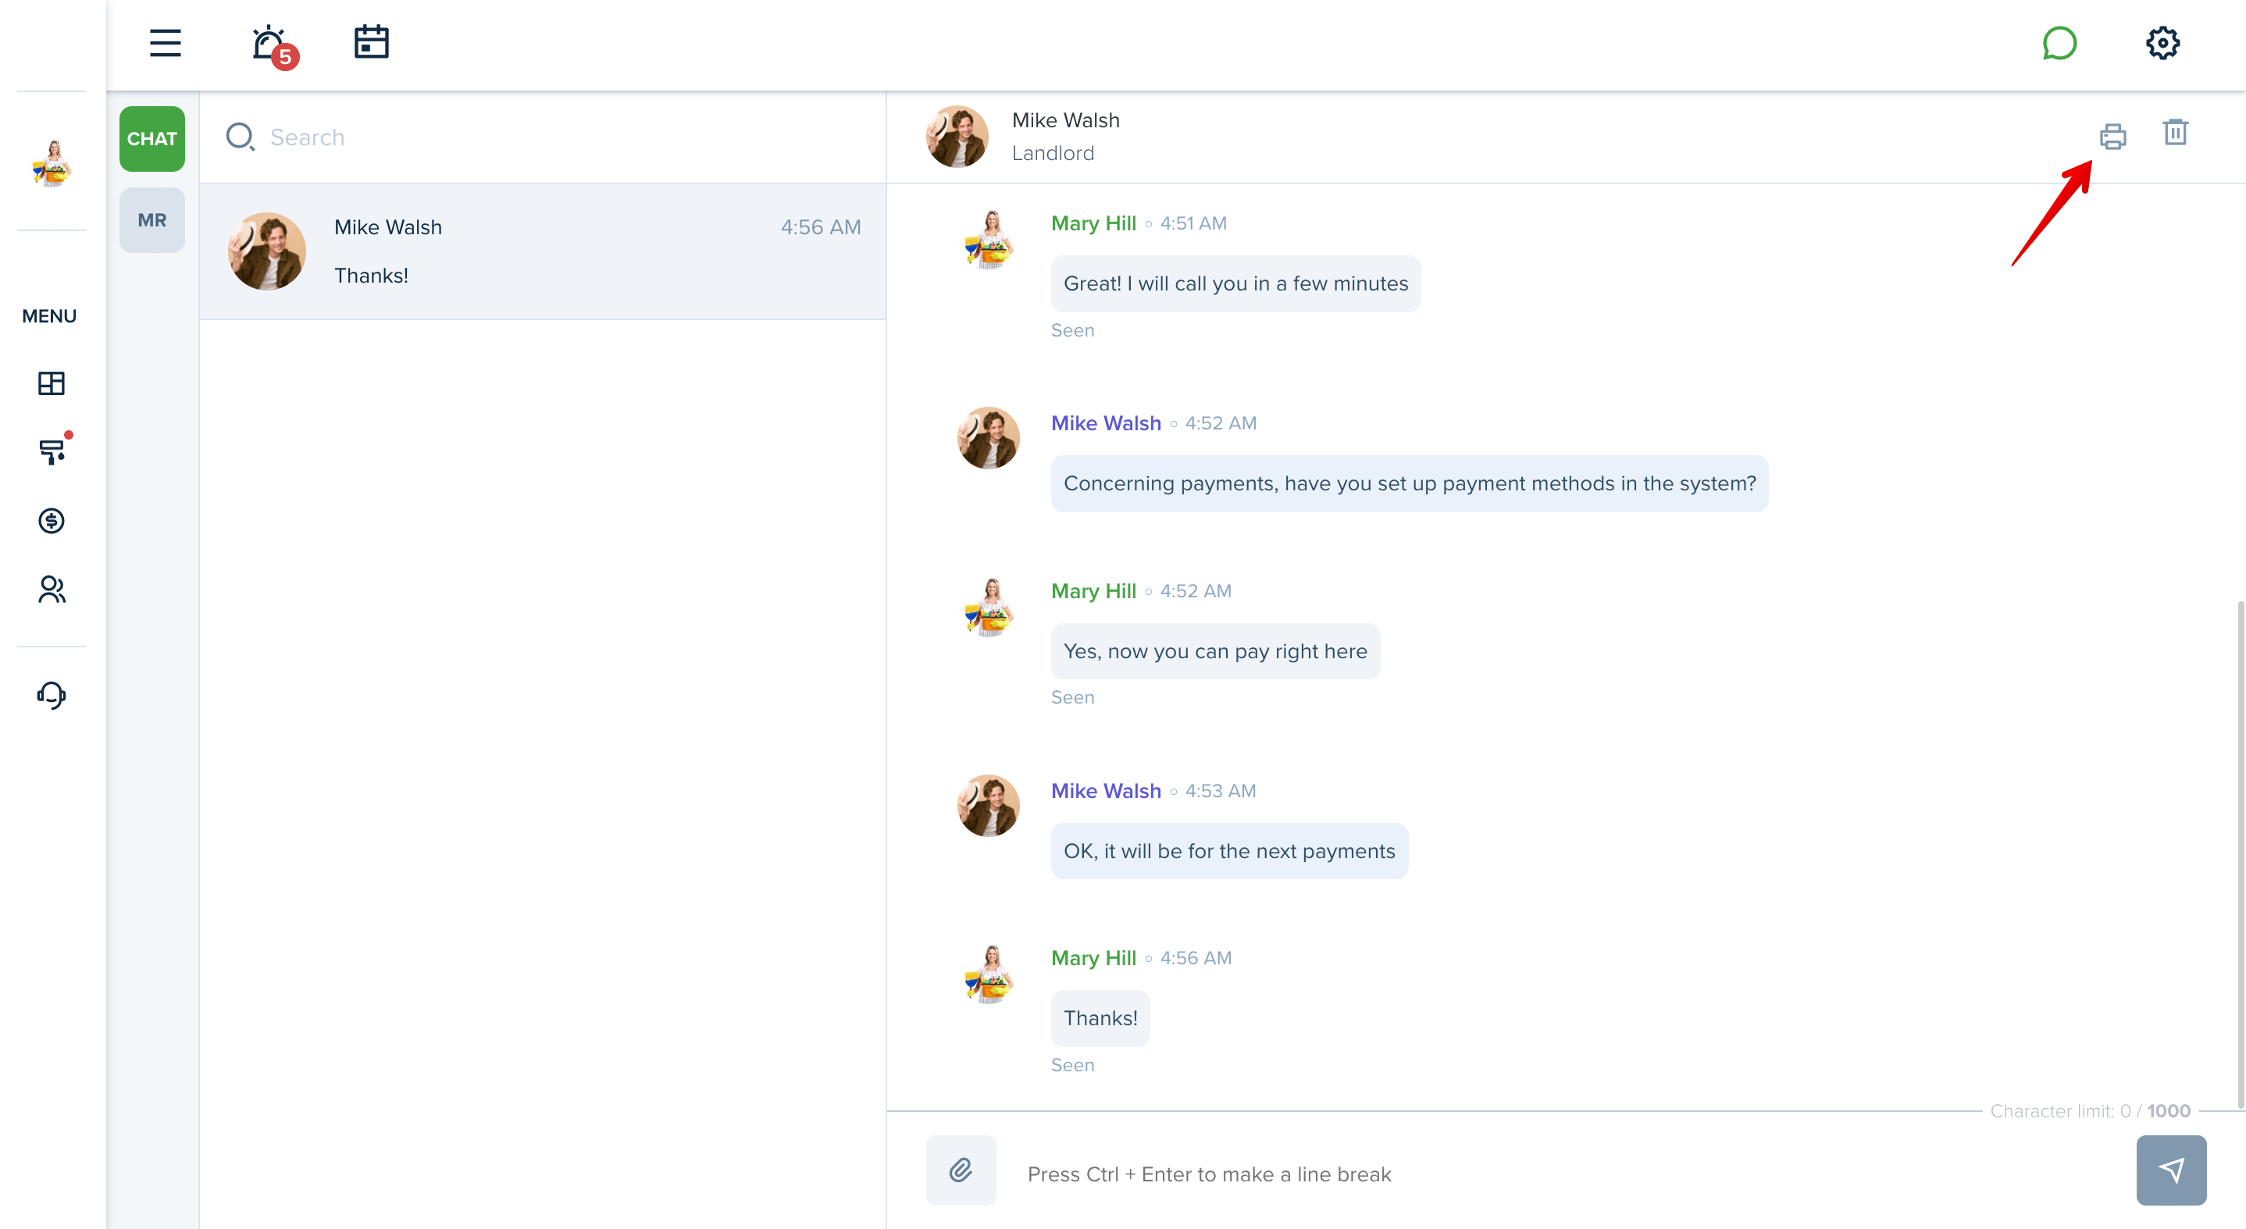Click Mary Hill name at 4:52 AM
The image size is (2246, 1229).
pyautogui.click(x=1093, y=591)
